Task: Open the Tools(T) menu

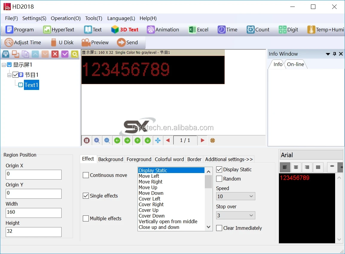Action: [94, 18]
